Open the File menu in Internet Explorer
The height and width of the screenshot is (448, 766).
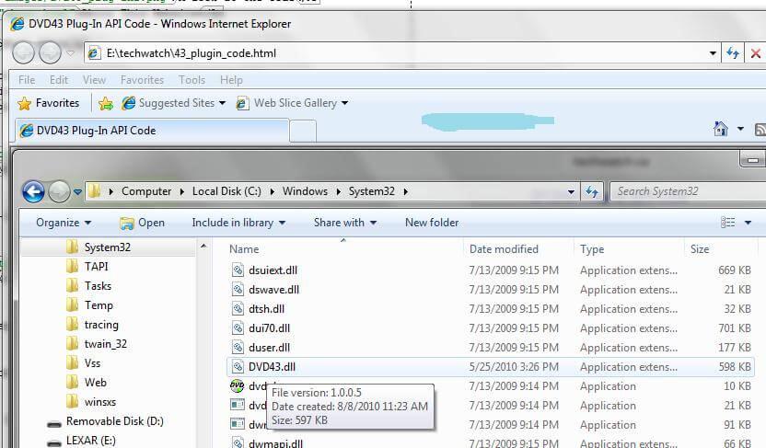[27, 79]
